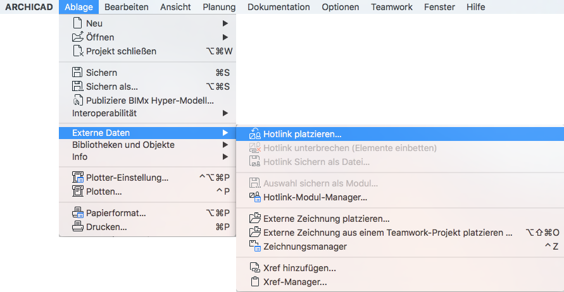Click the Xref hinzufügen icon

[x=255, y=268]
